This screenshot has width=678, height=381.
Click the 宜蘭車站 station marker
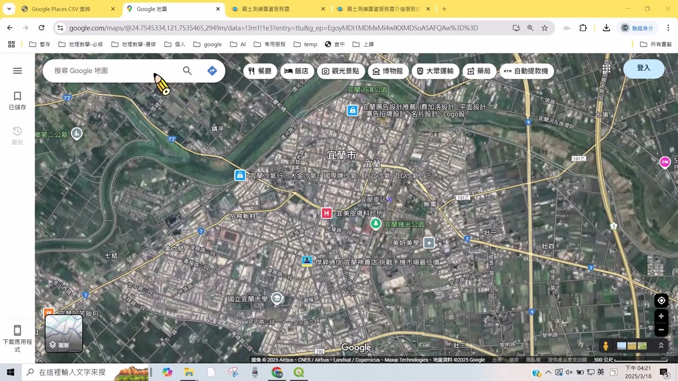pos(390,199)
